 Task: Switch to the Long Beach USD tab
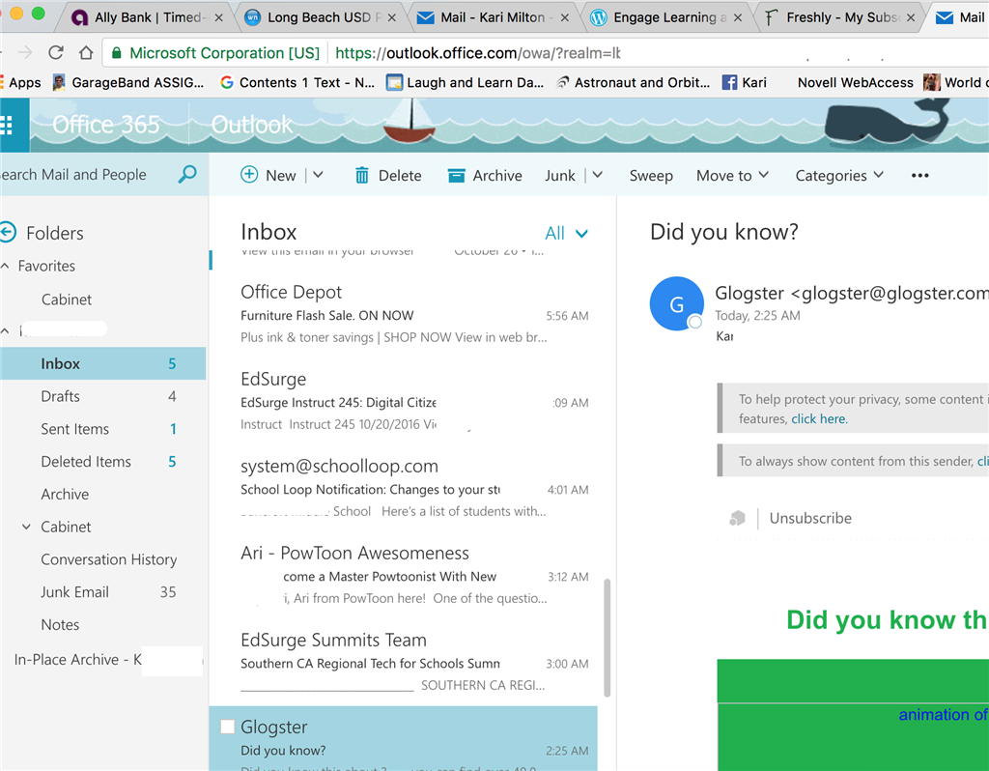(x=319, y=17)
